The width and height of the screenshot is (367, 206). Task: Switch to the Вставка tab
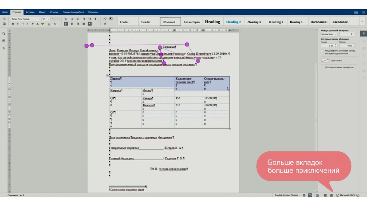coord(30,13)
